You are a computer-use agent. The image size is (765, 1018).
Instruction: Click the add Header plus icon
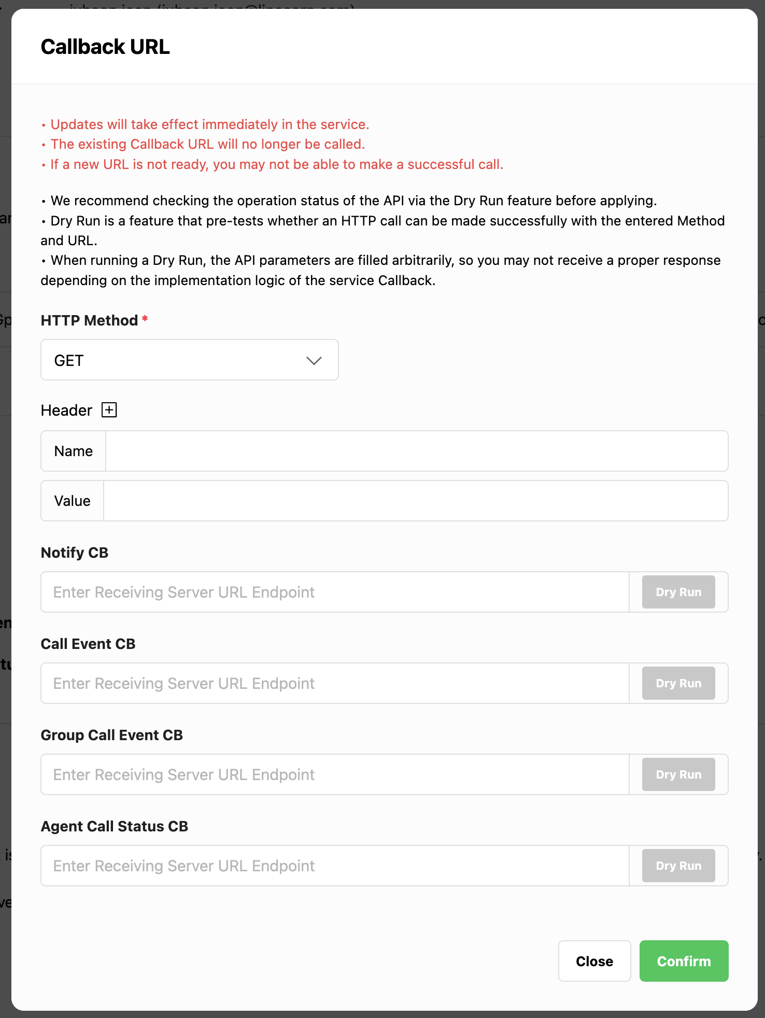click(109, 409)
